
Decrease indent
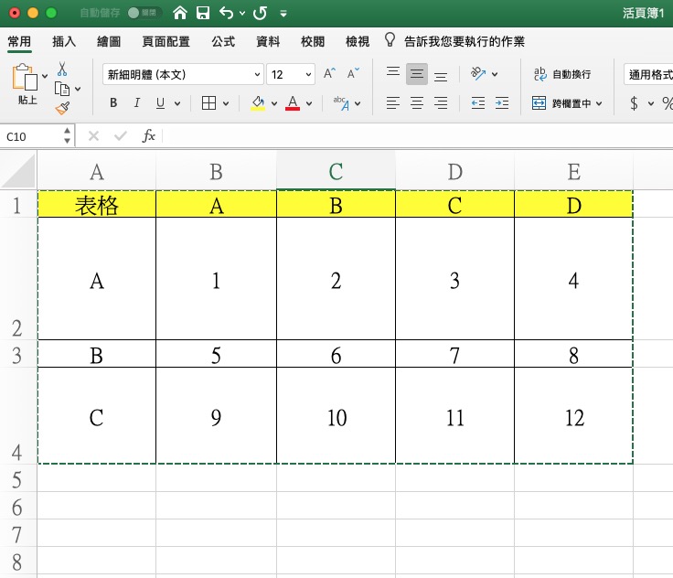tap(477, 103)
